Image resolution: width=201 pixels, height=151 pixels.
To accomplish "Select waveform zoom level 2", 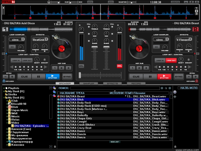I will [x=196, y=11].
